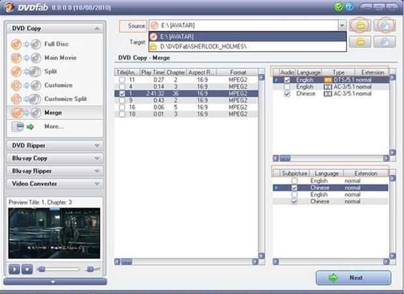Click the source disc image icon

pos(384,25)
